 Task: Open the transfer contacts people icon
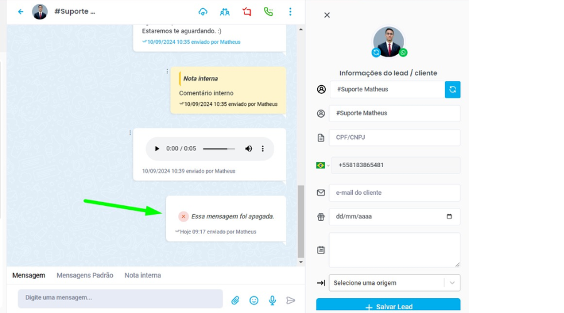[x=225, y=12]
